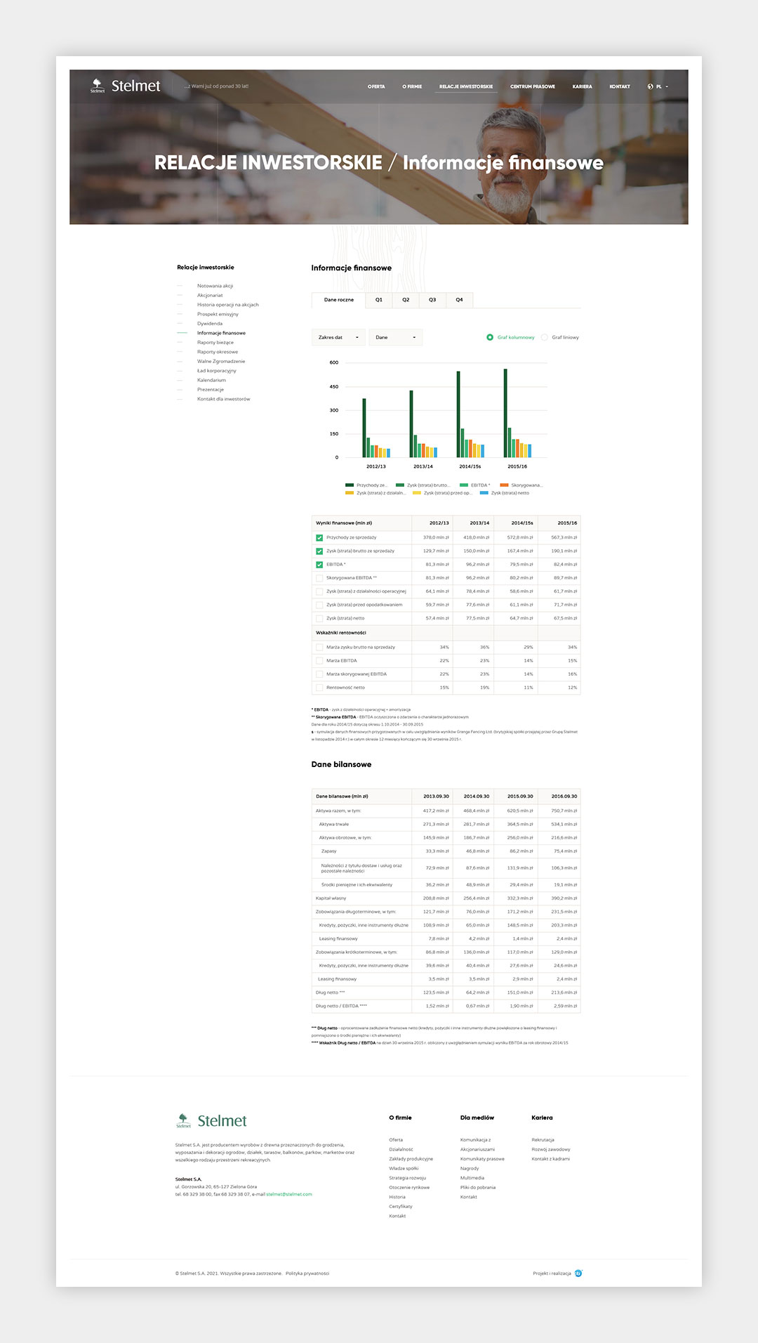This screenshot has height=1343, width=758.
Task: Open the Zakres dat dropdown
Action: pos(338,337)
